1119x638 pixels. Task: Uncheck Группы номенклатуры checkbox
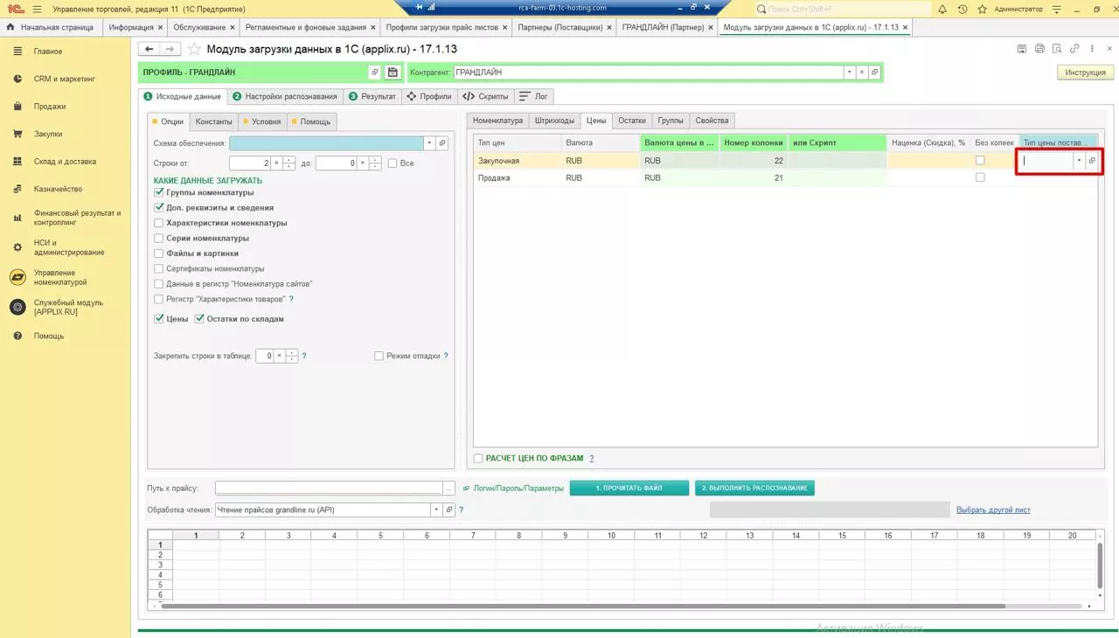coord(158,192)
